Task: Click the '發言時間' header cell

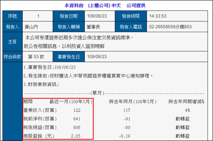Action: click(x=131, y=16)
